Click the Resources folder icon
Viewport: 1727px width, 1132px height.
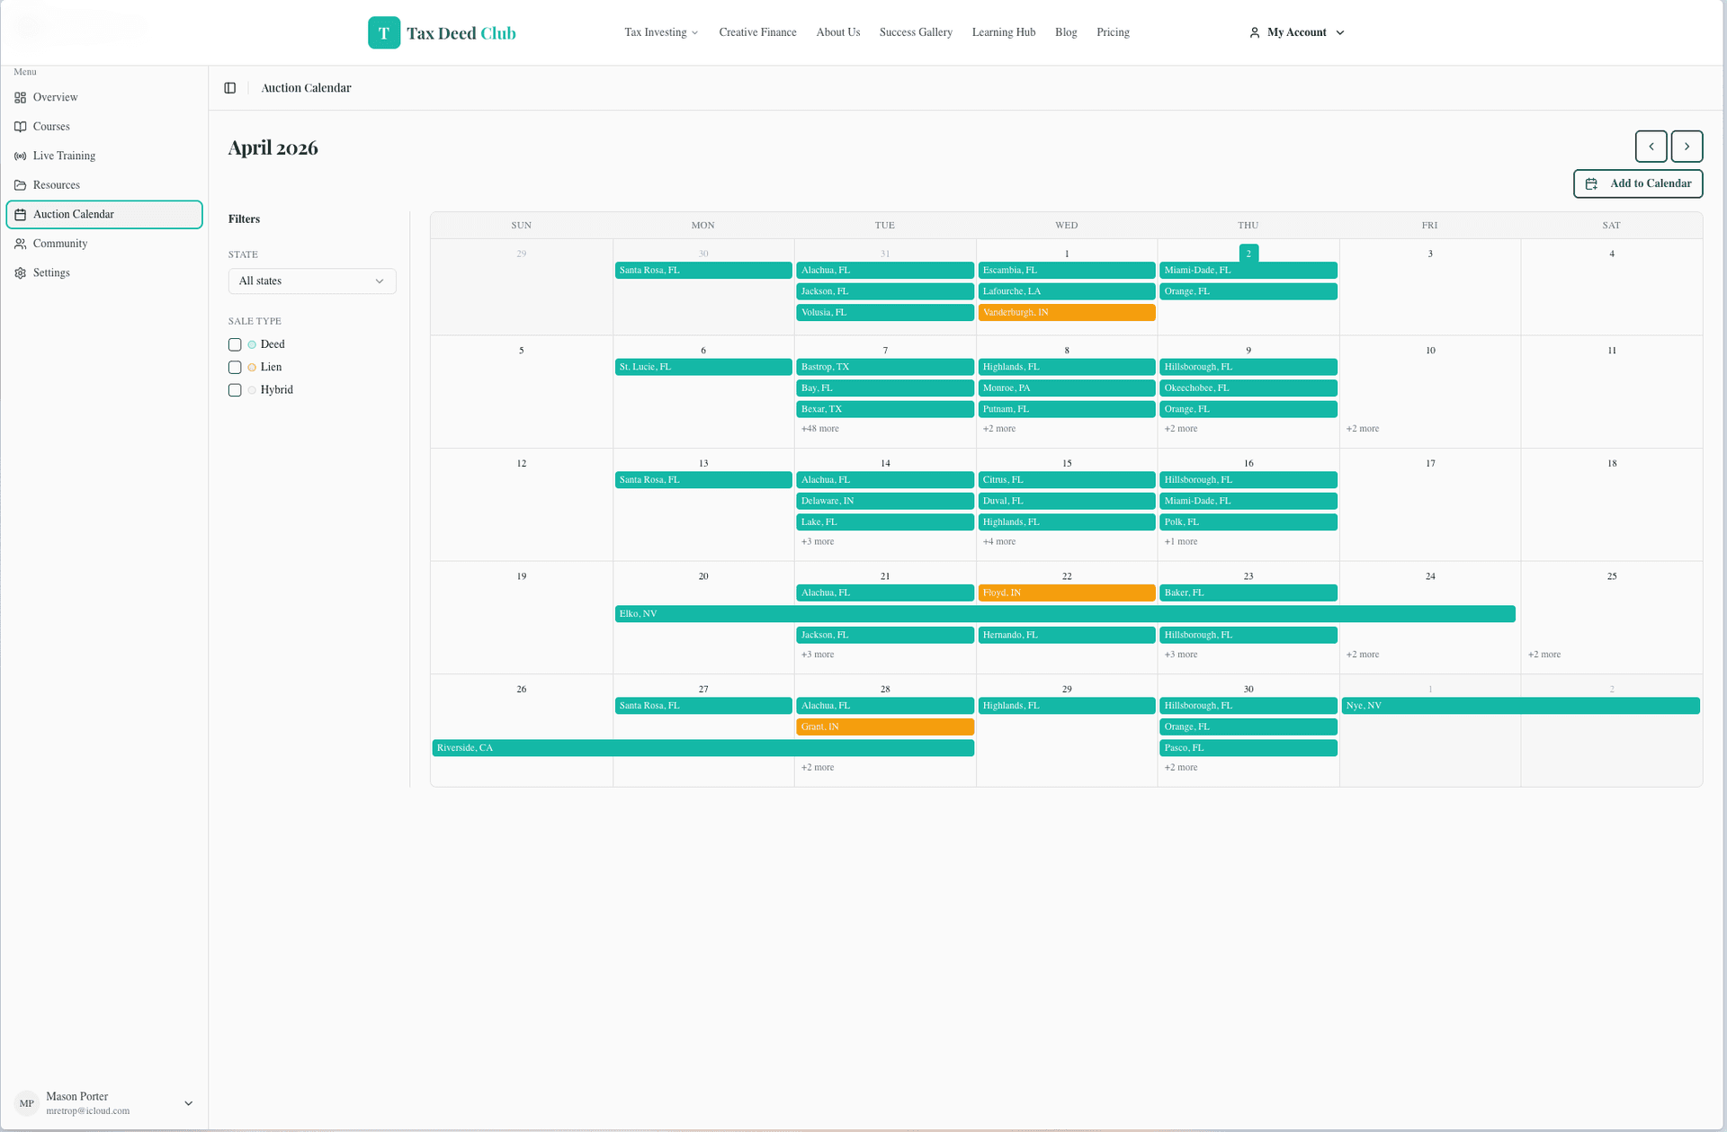click(x=20, y=185)
